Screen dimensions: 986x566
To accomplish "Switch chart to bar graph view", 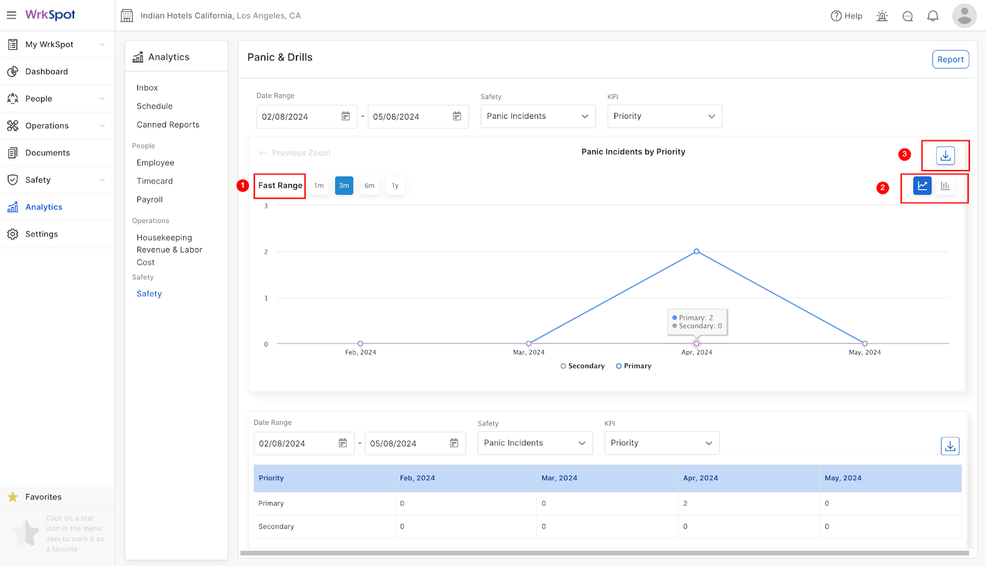I will tap(945, 185).
